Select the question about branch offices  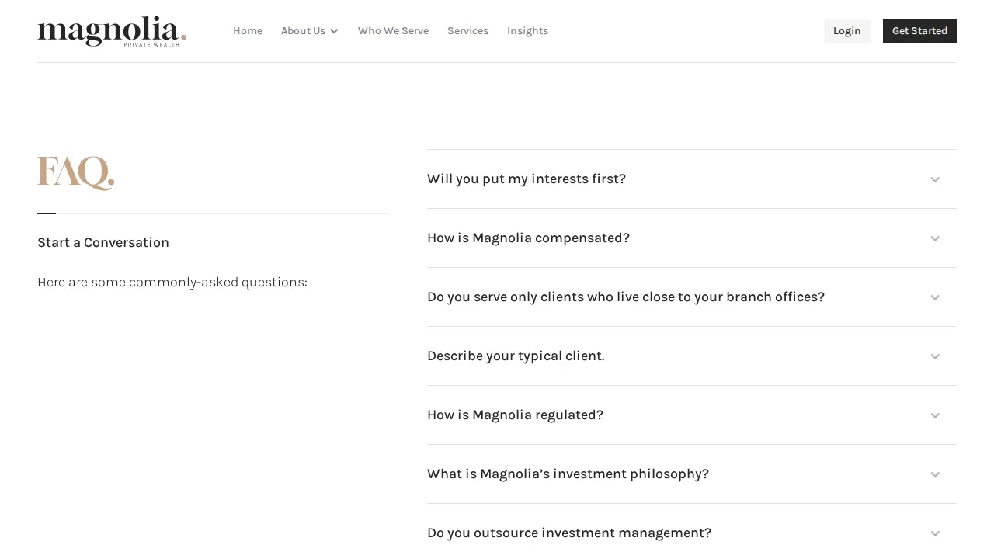(626, 297)
